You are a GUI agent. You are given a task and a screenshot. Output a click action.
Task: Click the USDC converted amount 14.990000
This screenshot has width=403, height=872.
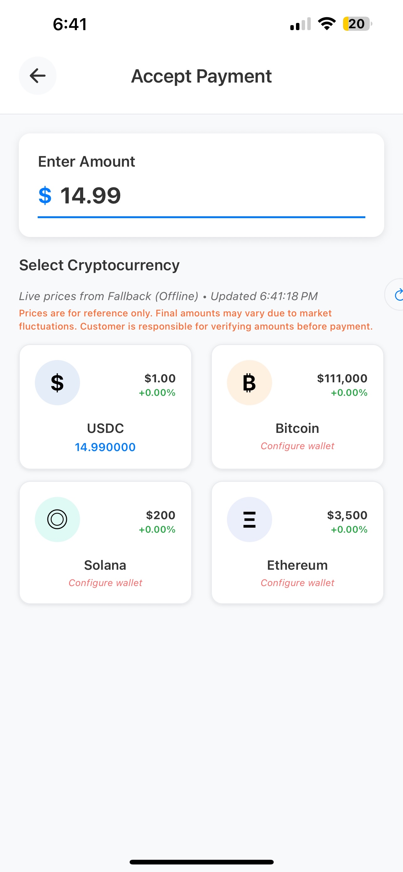pos(105,447)
